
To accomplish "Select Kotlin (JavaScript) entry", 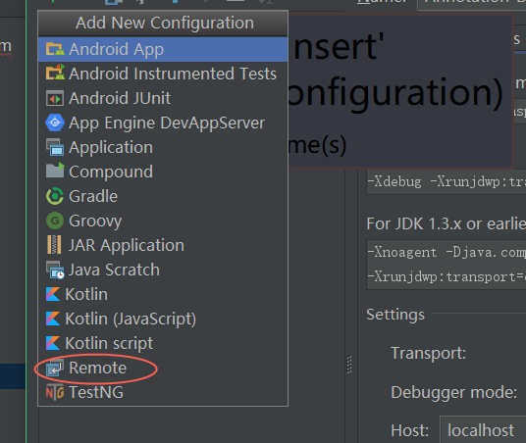I will [x=163, y=319].
